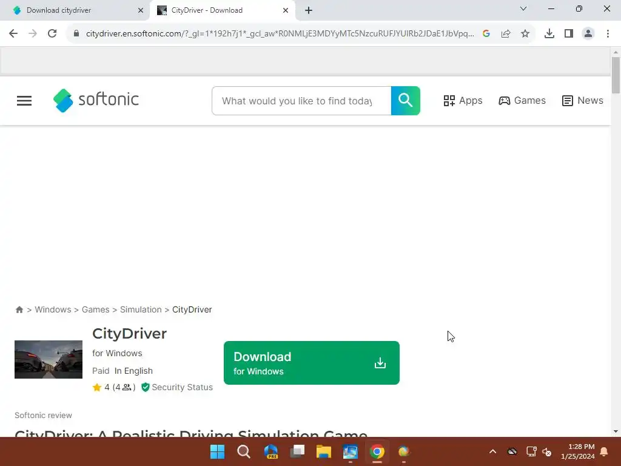Click the green search magnifier button
Viewport: 621px width, 466px height.
(x=405, y=101)
